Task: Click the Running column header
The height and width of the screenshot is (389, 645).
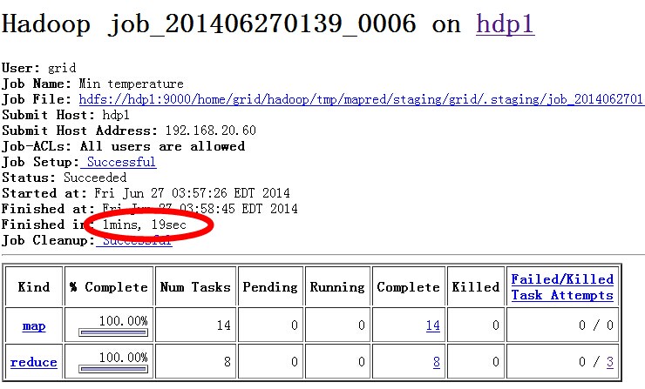Action: (x=337, y=287)
